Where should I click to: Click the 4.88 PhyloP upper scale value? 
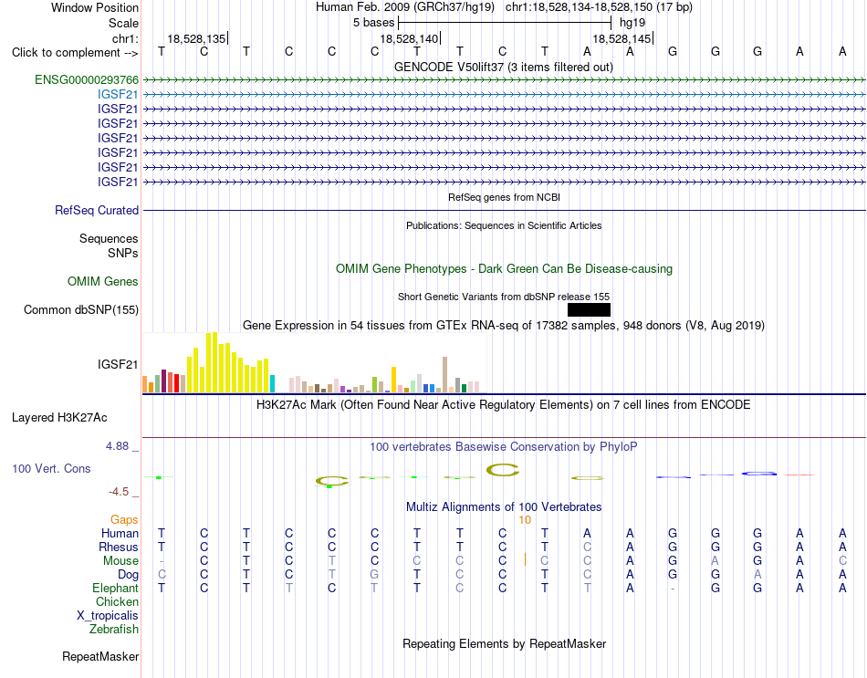[x=118, y=446]
